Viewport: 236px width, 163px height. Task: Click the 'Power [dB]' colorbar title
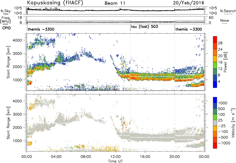[225, 62]
